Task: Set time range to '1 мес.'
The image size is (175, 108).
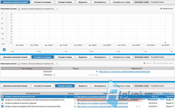Action: point(145,51)
